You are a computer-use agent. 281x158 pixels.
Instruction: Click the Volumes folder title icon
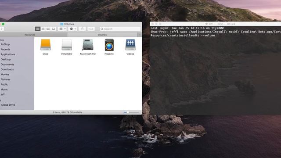click(62, 24)
